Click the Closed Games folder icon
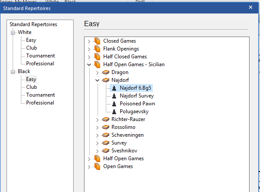Screen dimensions: 260x192 point(97,41)
